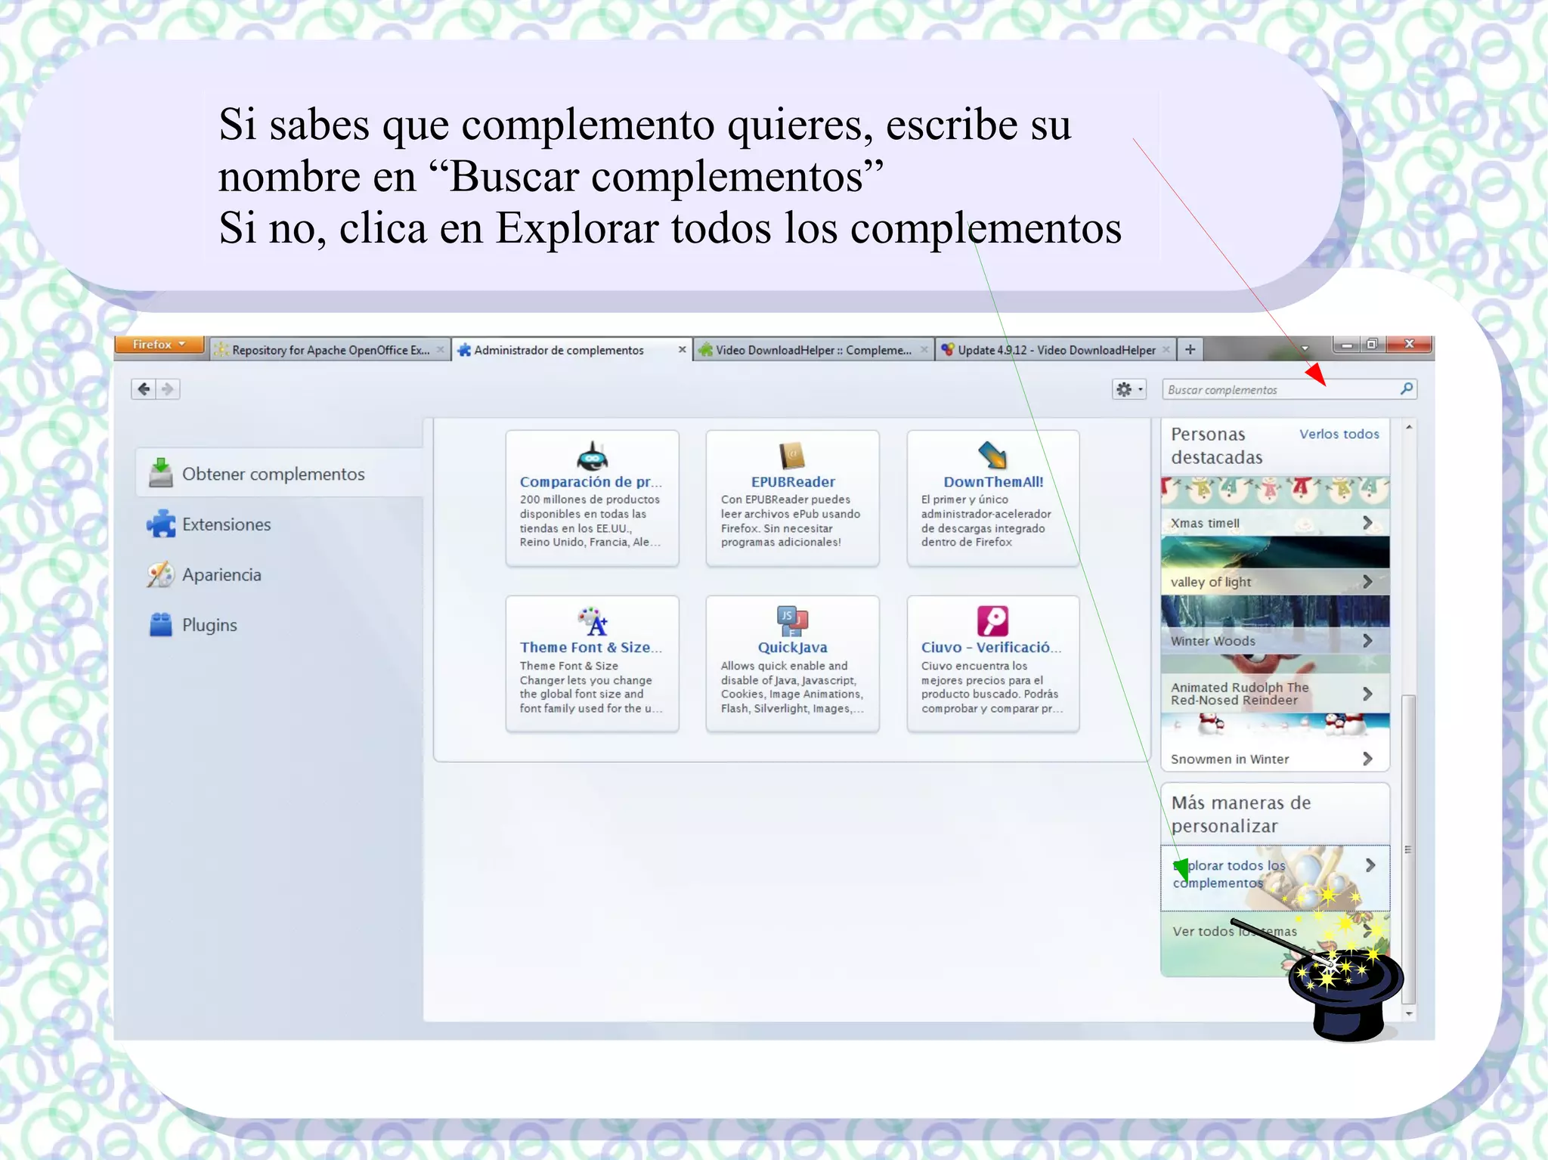Image resolution: width=1548 pixels, height=1160 pixels.
Task: Click the forward navigation arrow
Action: coord(168,389)
